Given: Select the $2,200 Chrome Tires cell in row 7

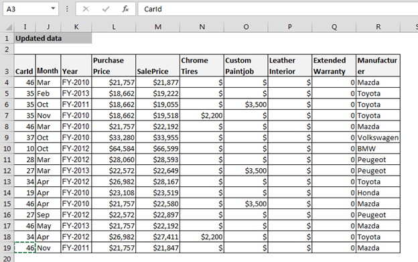Looking at the screenshot, I should [202, 115].
